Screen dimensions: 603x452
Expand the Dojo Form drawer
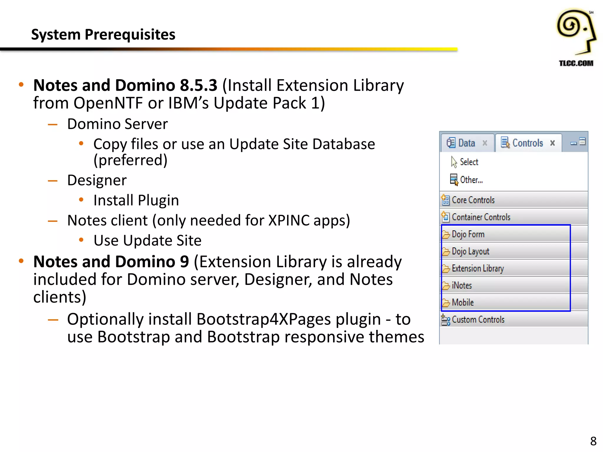513,234
